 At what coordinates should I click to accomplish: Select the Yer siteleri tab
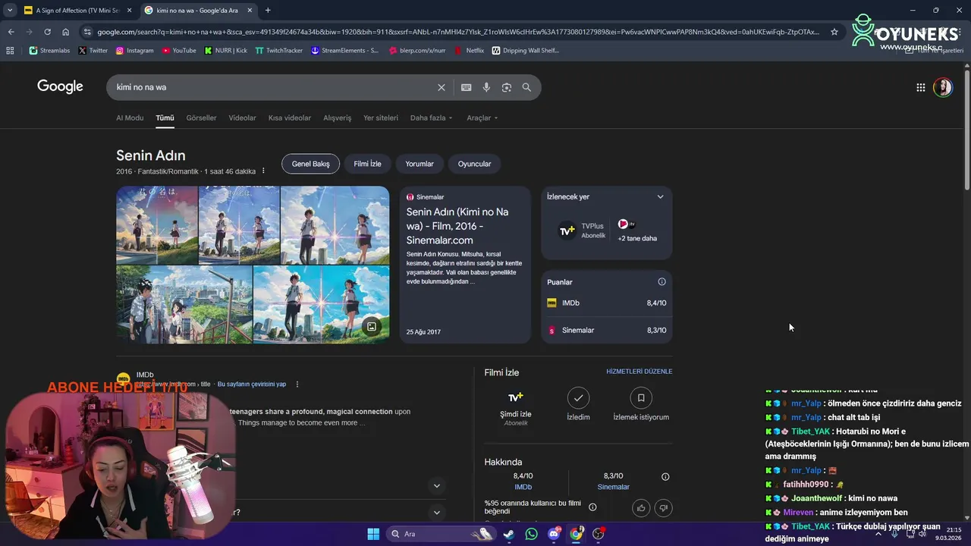[381, 118]
